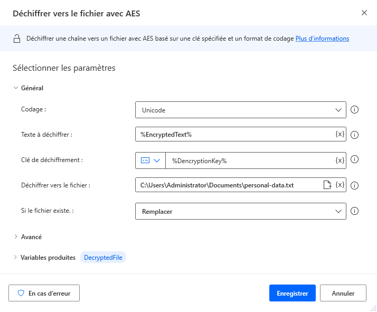The width and height of the screenshot is (377, 312).
Task: Insert variable in Déchiffrer vers le fichier field
Action: 340,185
